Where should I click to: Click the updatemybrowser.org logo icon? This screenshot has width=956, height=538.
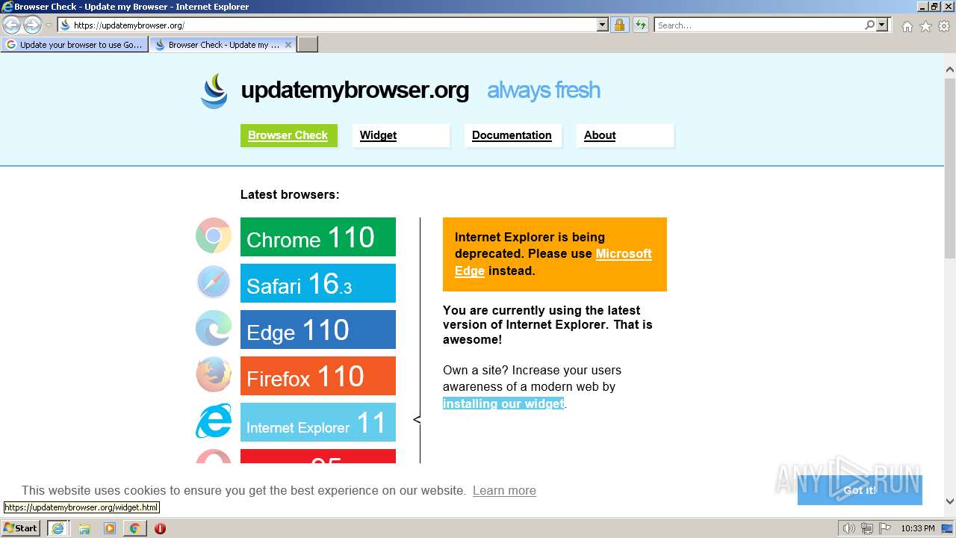pos(214,91)
